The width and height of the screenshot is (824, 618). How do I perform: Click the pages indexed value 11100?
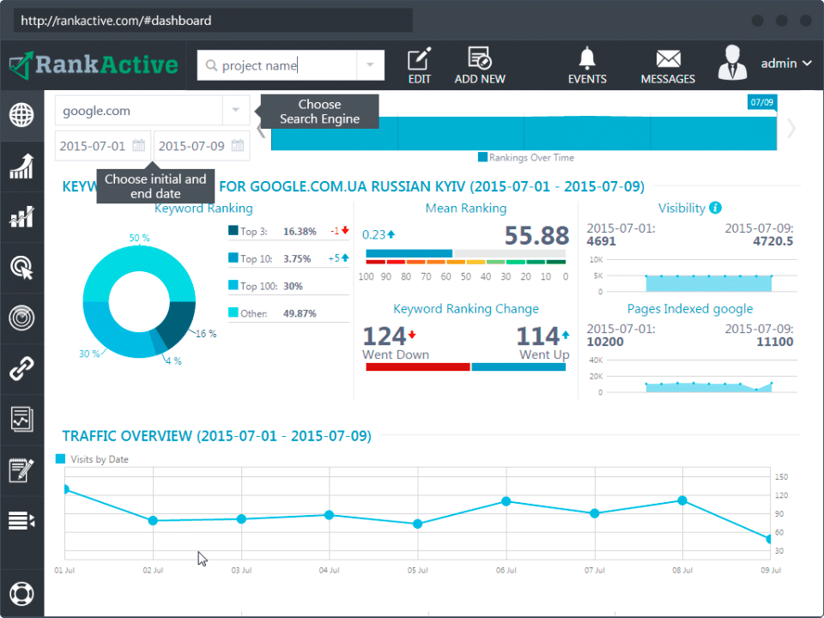774,342
